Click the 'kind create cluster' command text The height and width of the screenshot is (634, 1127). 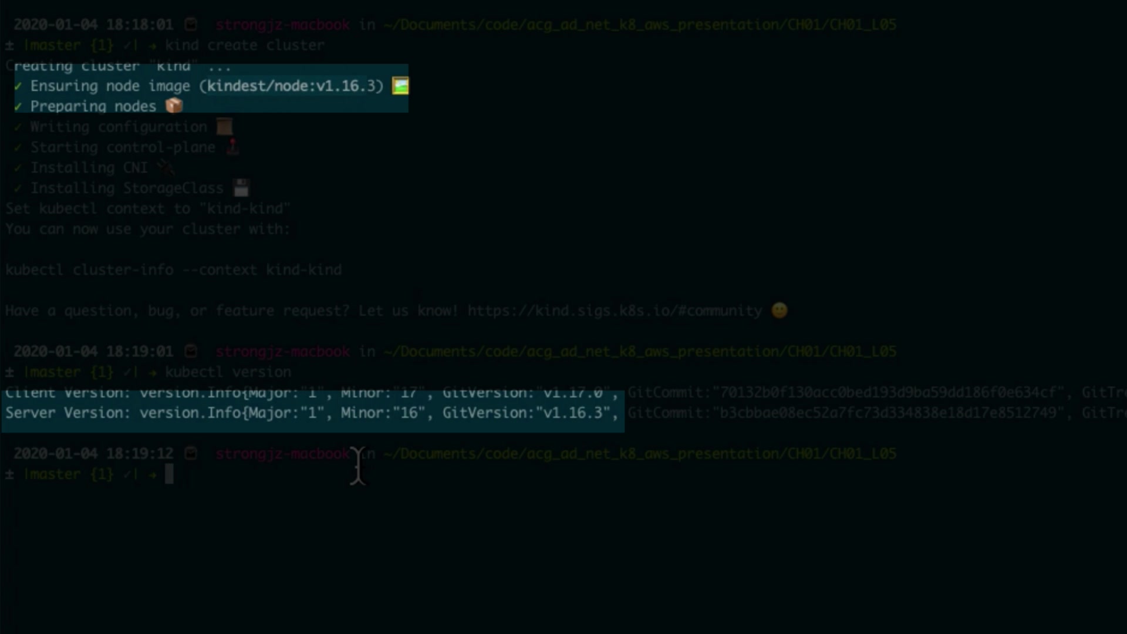(244, 46)
